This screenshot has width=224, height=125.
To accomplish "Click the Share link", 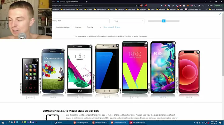I will tap(117, 27).
